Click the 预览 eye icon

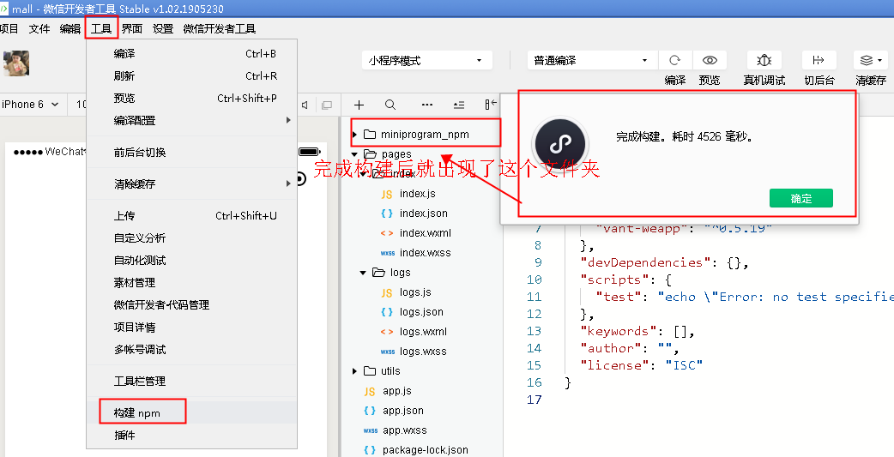(x=710, y=60)
